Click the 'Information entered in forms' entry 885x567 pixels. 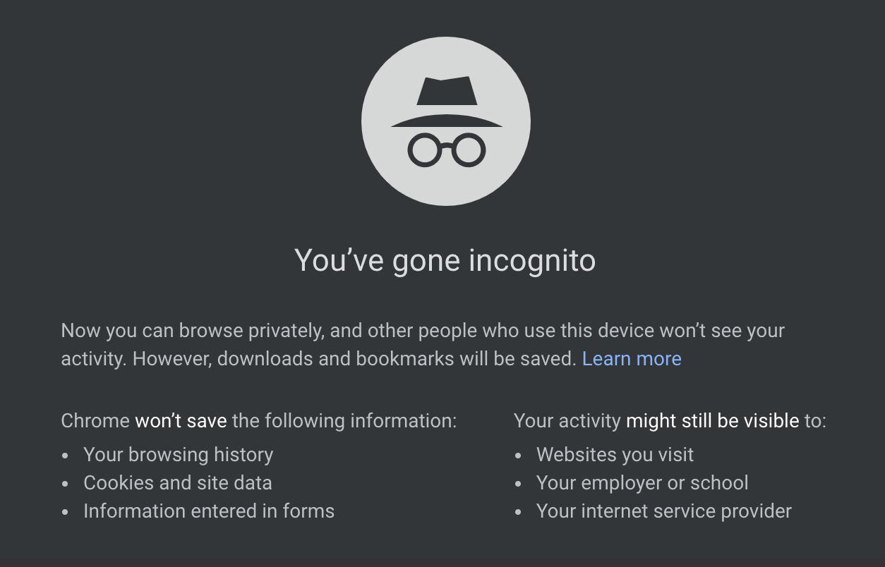click(209, 511)
